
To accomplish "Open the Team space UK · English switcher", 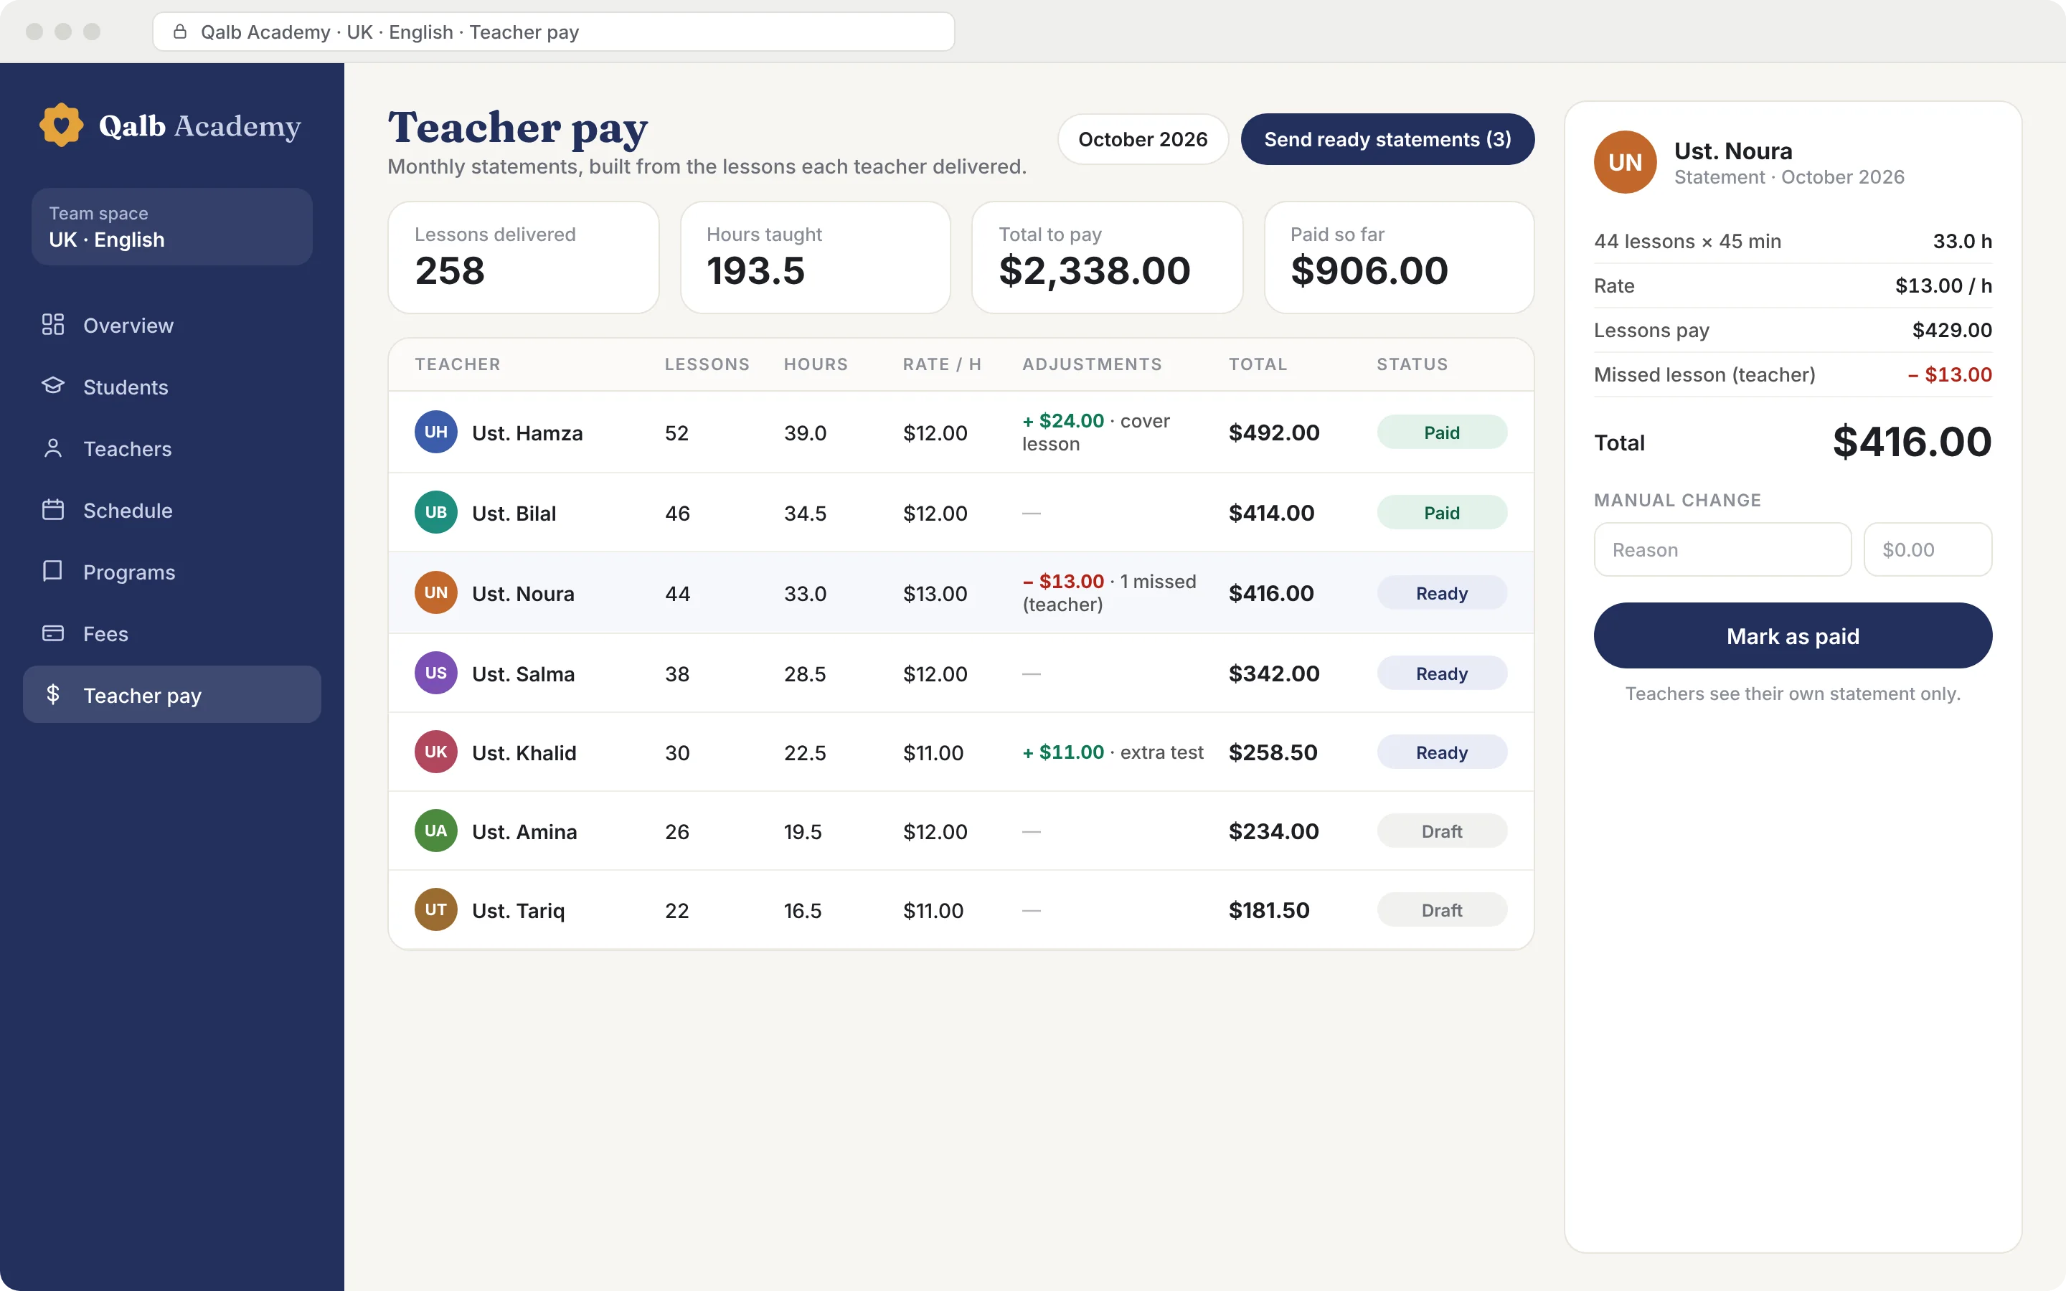I will (171, 227).
